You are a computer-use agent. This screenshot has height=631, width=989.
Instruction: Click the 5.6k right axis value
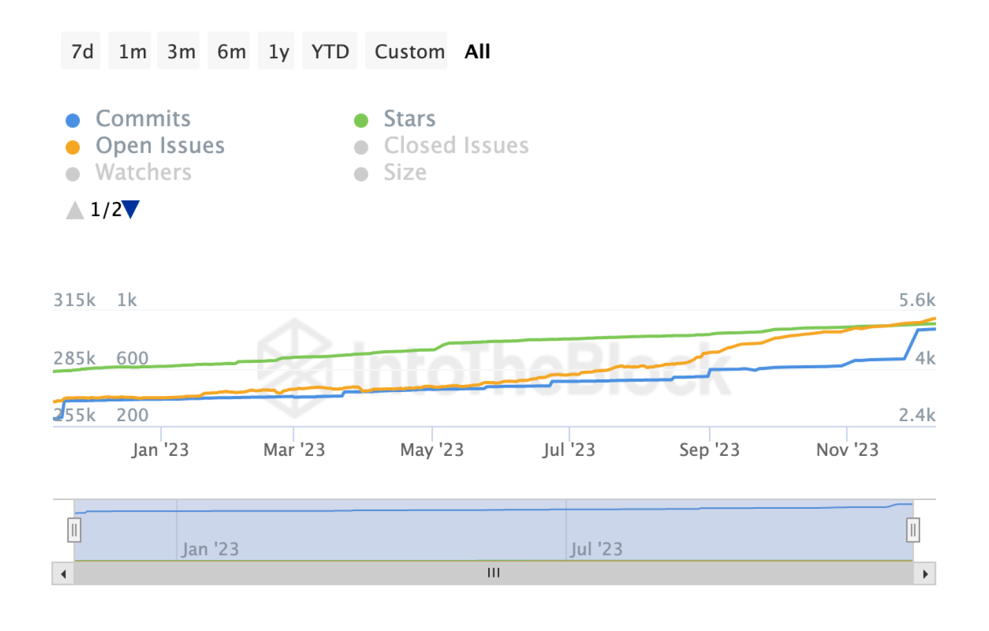pyautogui.click(x=917, y=300)
